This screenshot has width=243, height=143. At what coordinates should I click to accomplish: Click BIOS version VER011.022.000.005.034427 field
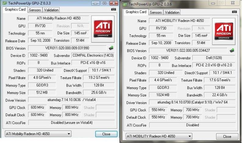[x=188, y=51]
